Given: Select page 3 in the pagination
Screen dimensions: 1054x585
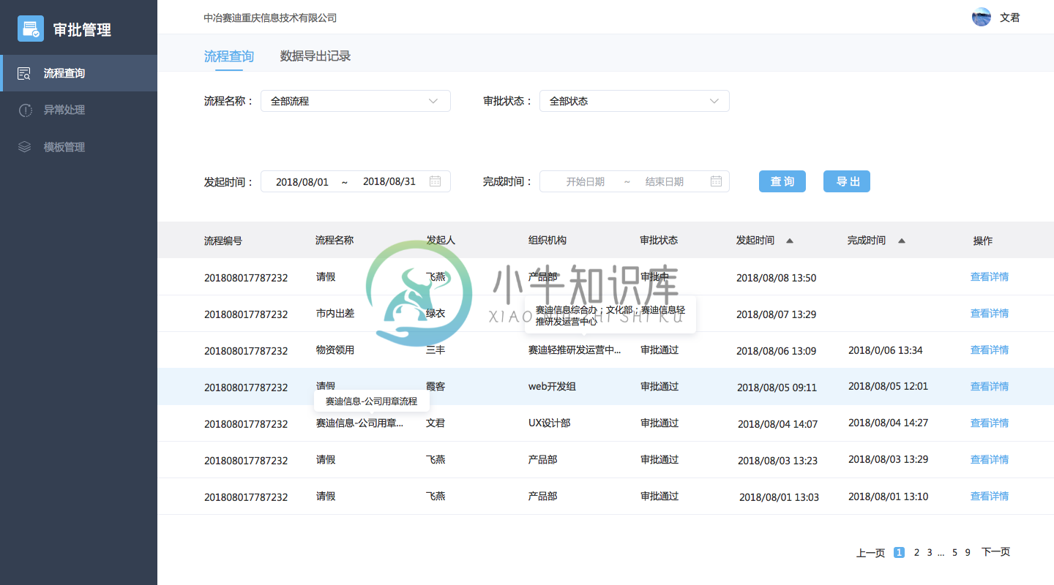Looking at the screenshot, I should tap(930, 553).
